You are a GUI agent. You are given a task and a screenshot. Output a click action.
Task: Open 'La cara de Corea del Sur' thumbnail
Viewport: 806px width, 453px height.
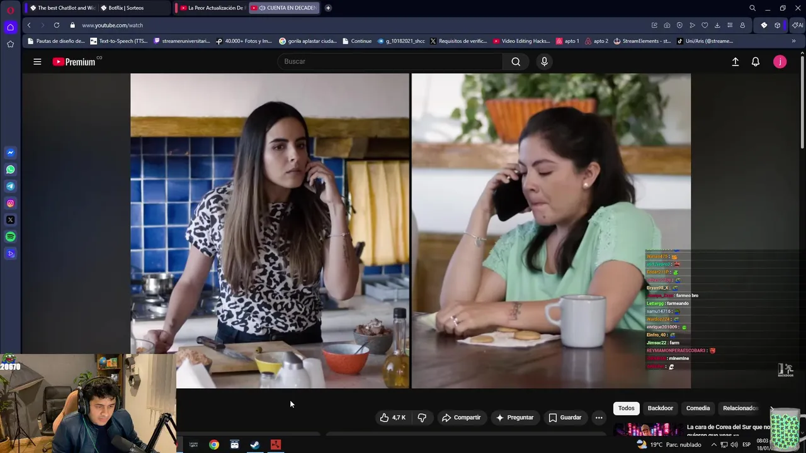click(x=648, y=430)
